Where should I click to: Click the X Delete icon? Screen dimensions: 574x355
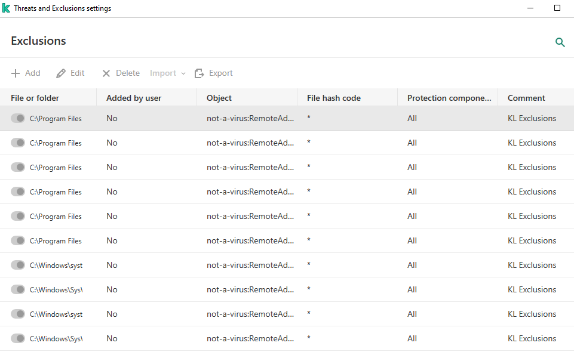pyautogui.click(x=106, y=73)
